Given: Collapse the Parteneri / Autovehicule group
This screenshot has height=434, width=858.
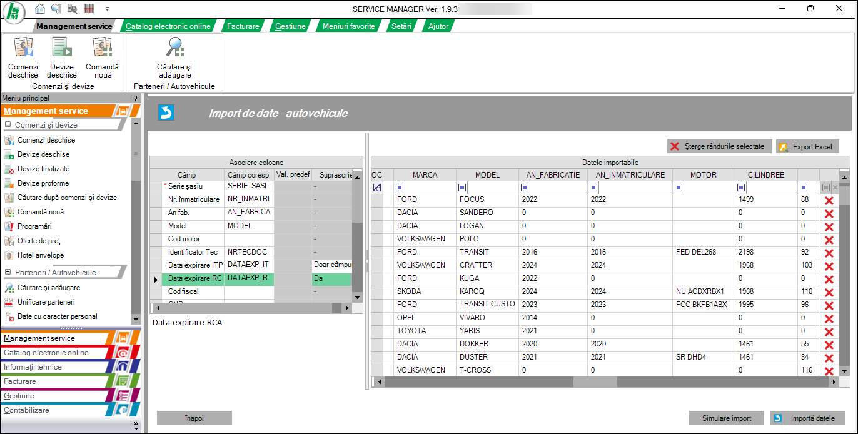Looking at the screenshot, I should pos(8,273).
